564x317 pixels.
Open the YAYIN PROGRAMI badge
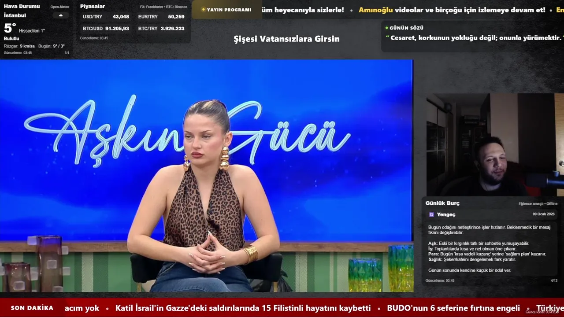click(226, 10)
